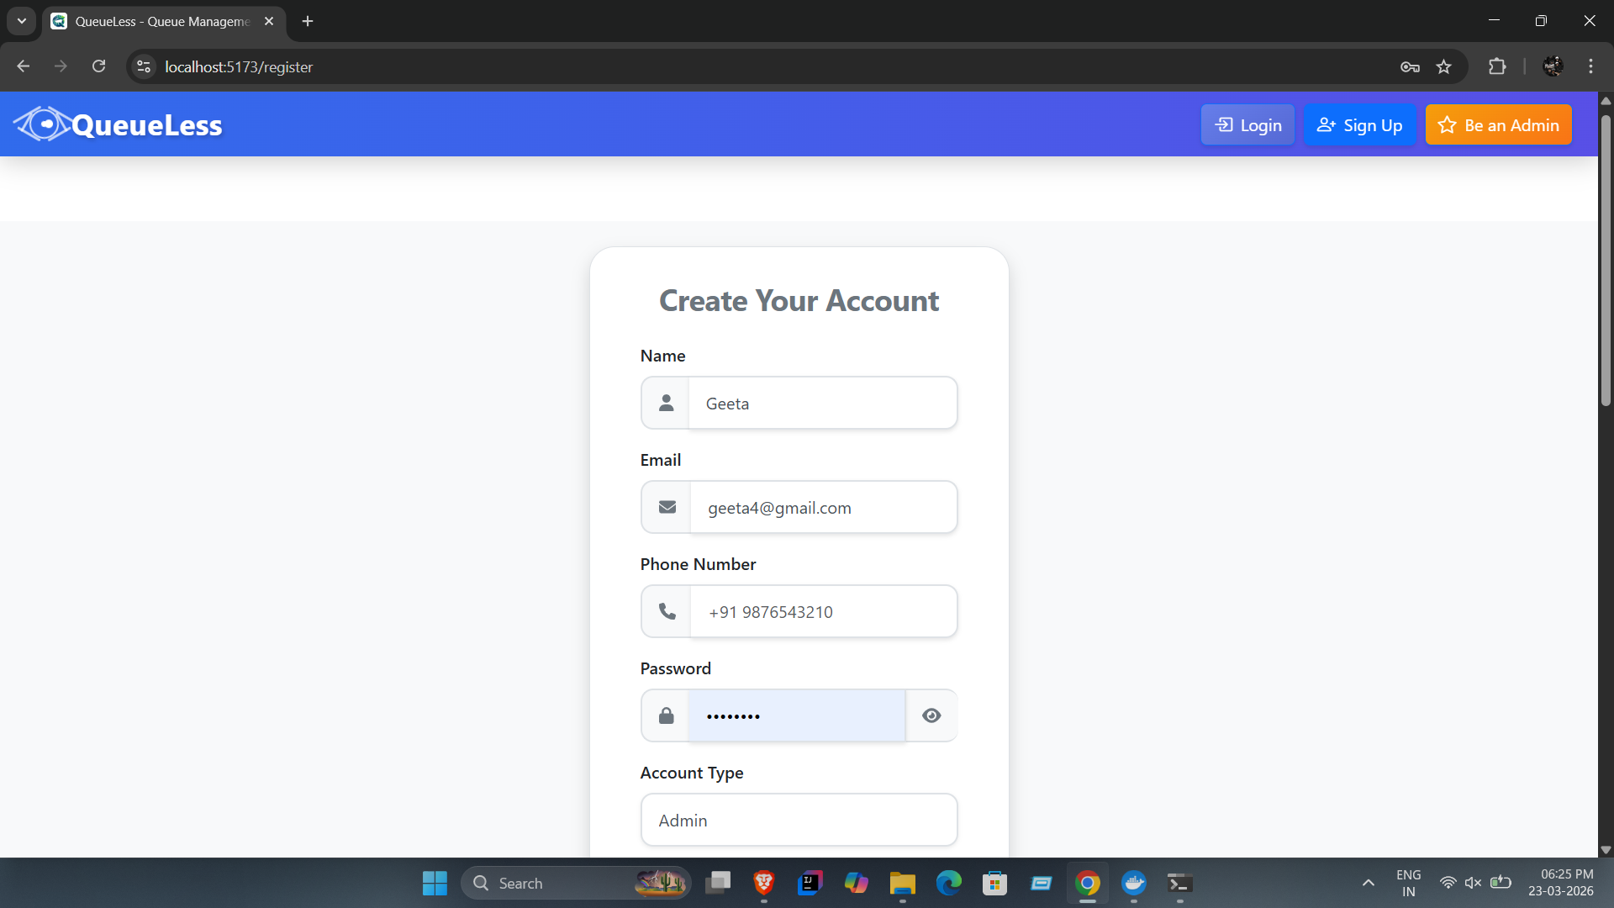Click the Sign Up button
The height and width of the screenshot is (908, 1614).
[1359, 125]
